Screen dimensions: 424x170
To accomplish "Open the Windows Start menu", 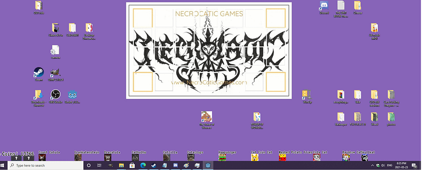I will [x=3, y=165].
